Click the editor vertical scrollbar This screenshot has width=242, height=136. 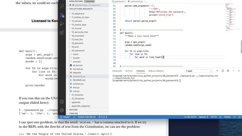241,47
